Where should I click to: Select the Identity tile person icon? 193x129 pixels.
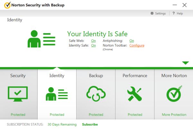point(57,94)
